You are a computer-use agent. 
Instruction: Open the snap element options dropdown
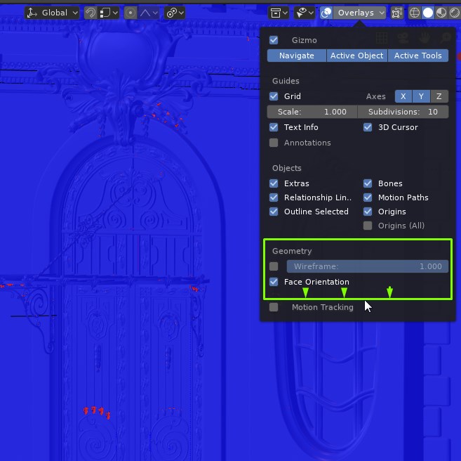(109, 13)
